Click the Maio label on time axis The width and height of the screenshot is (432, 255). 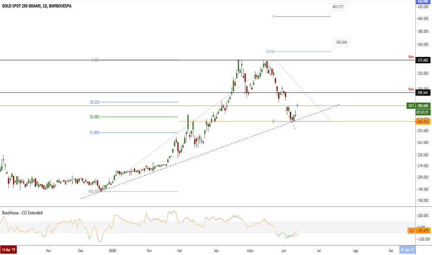tap(250, 250)
